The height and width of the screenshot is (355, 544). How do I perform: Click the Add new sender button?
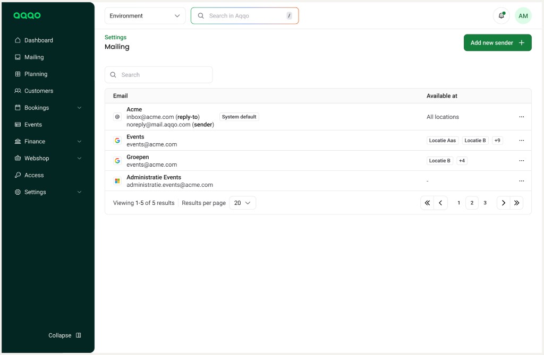point(497,43)
